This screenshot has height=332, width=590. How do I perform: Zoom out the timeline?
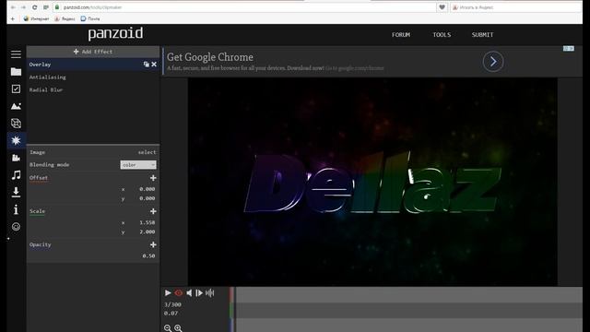pos(168,328)
